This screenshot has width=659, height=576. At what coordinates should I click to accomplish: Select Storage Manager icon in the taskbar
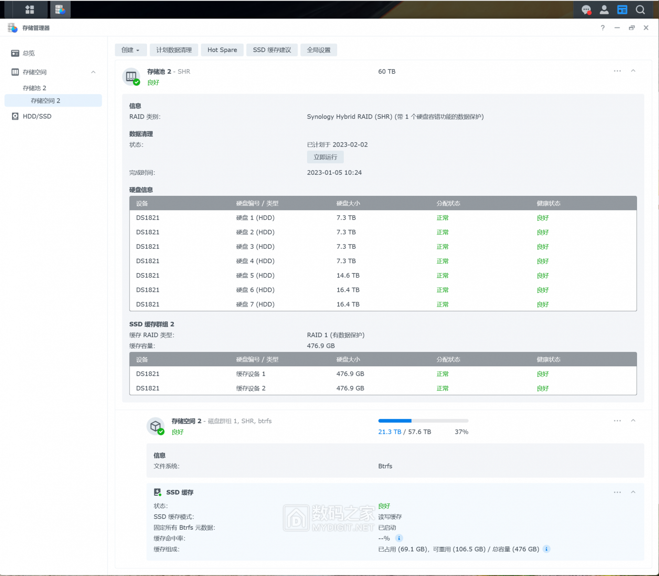tap(60, 10)
